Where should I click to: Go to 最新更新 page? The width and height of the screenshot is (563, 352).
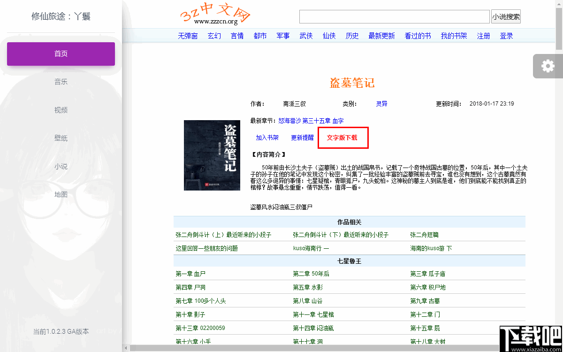382,36
